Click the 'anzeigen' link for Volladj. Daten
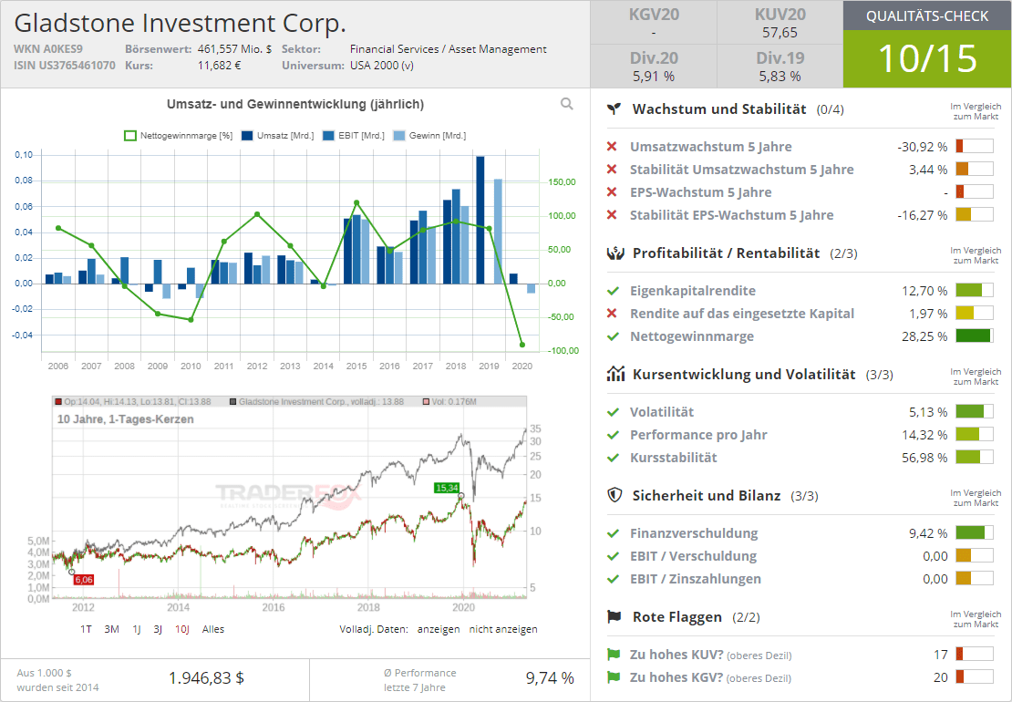 pyautogui.click(x=439, y=629)
